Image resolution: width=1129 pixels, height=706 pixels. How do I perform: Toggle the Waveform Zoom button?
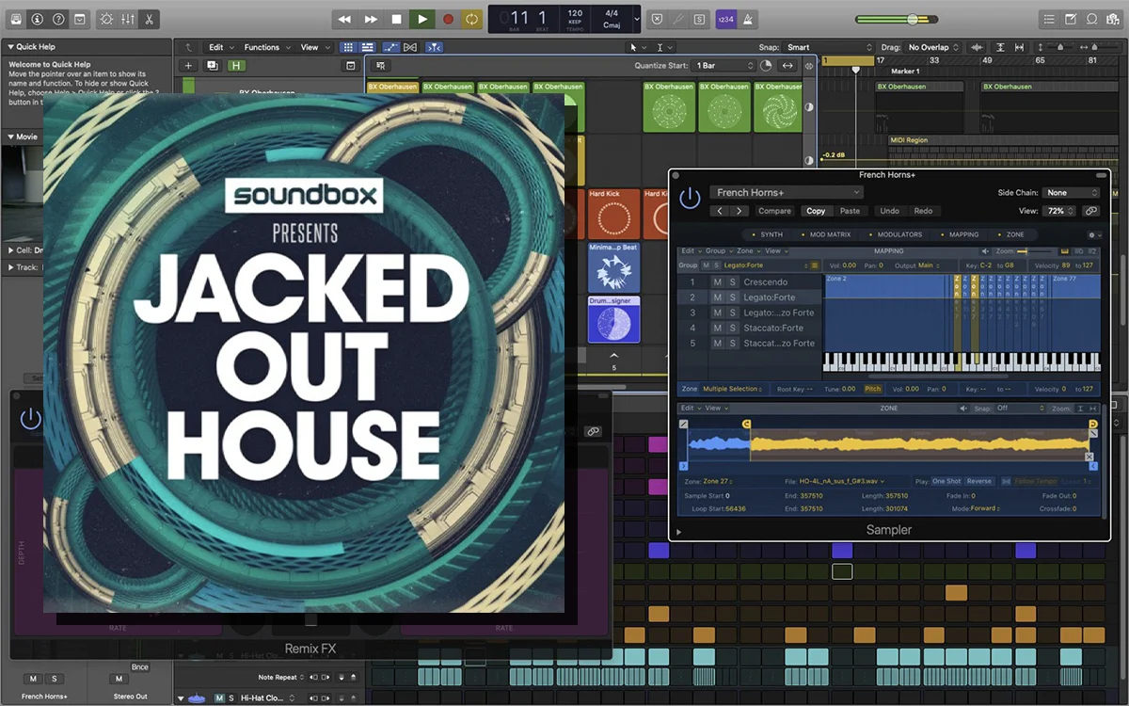[976, 47]
